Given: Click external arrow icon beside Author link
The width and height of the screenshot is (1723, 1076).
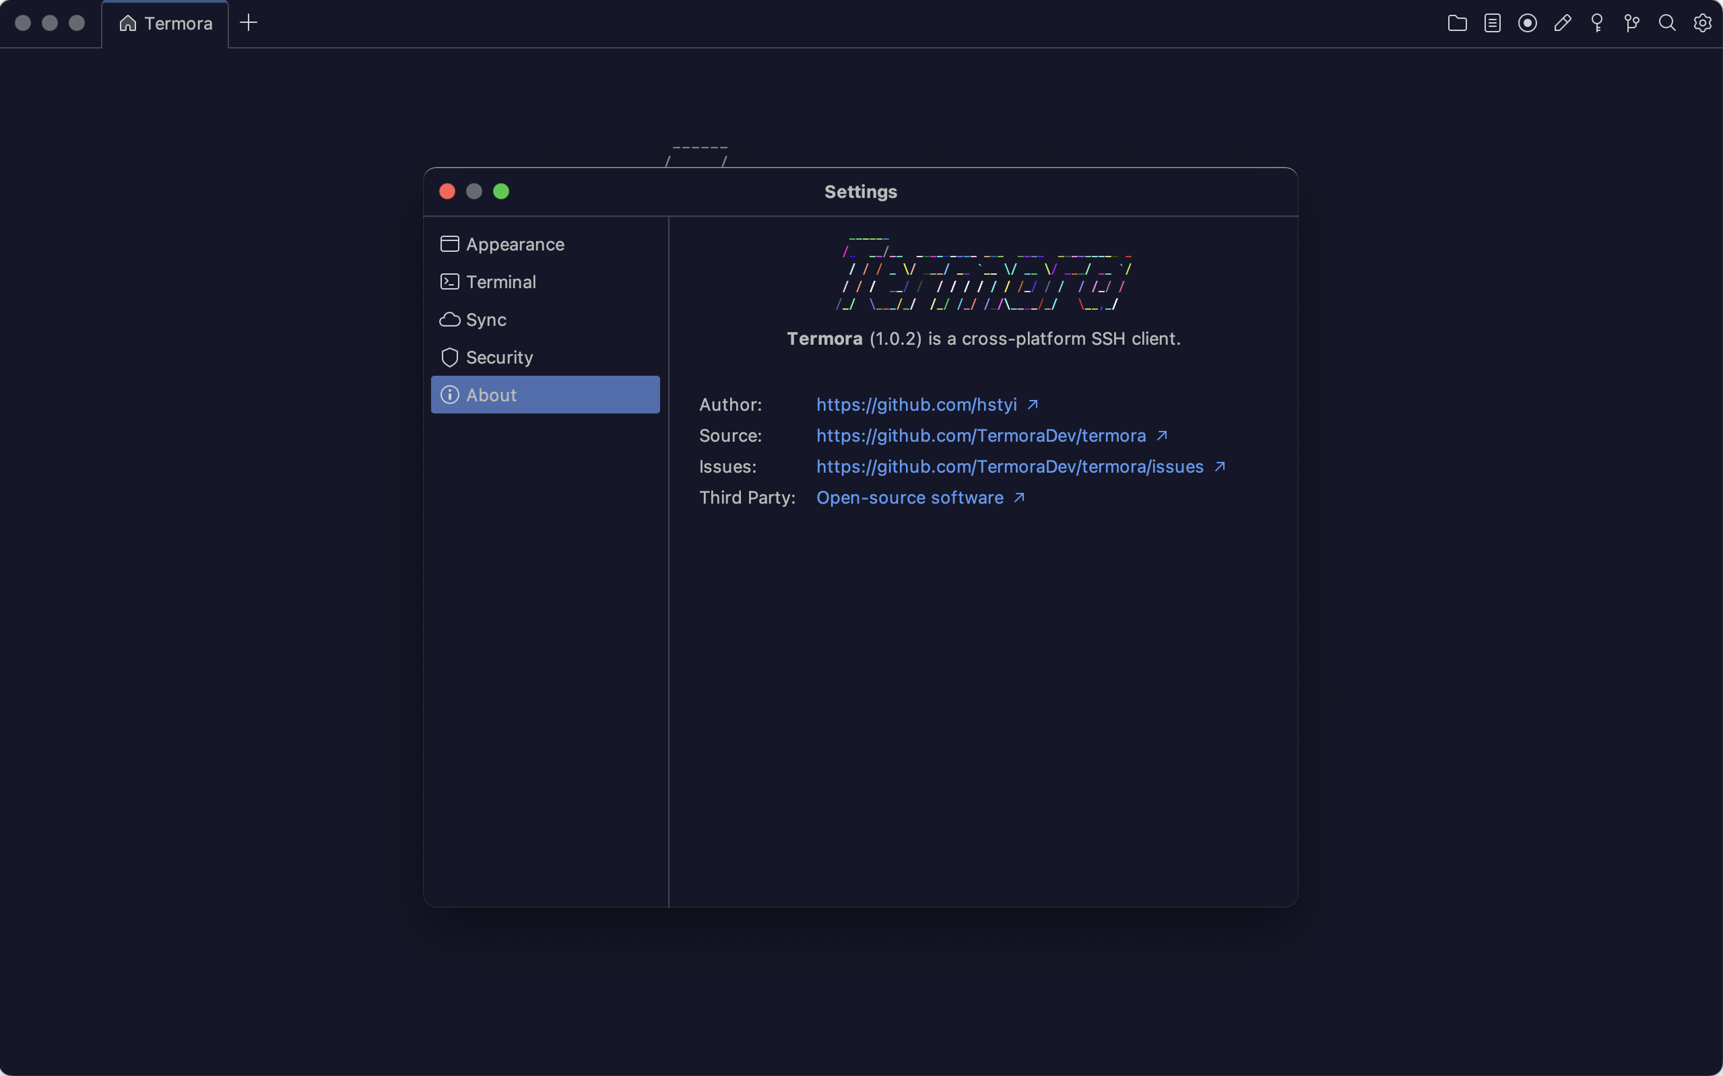Looking at the screenshot, I should [1033, 404].
